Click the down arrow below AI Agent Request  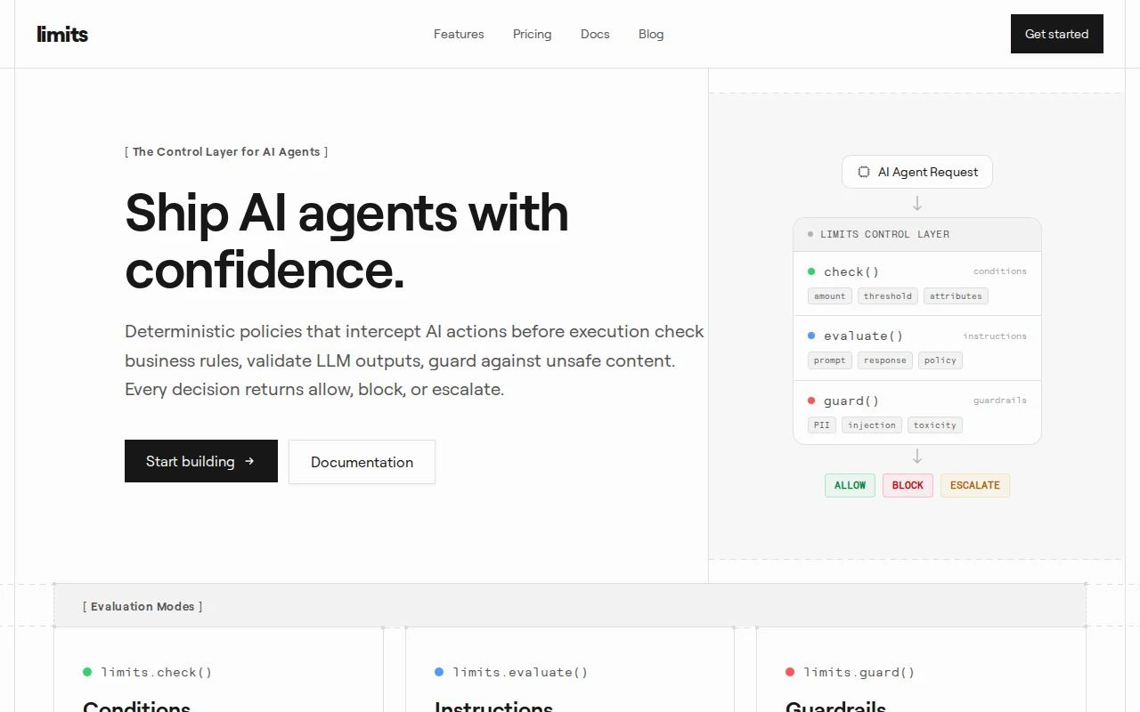pyautogui.click(x=917, y=204)
